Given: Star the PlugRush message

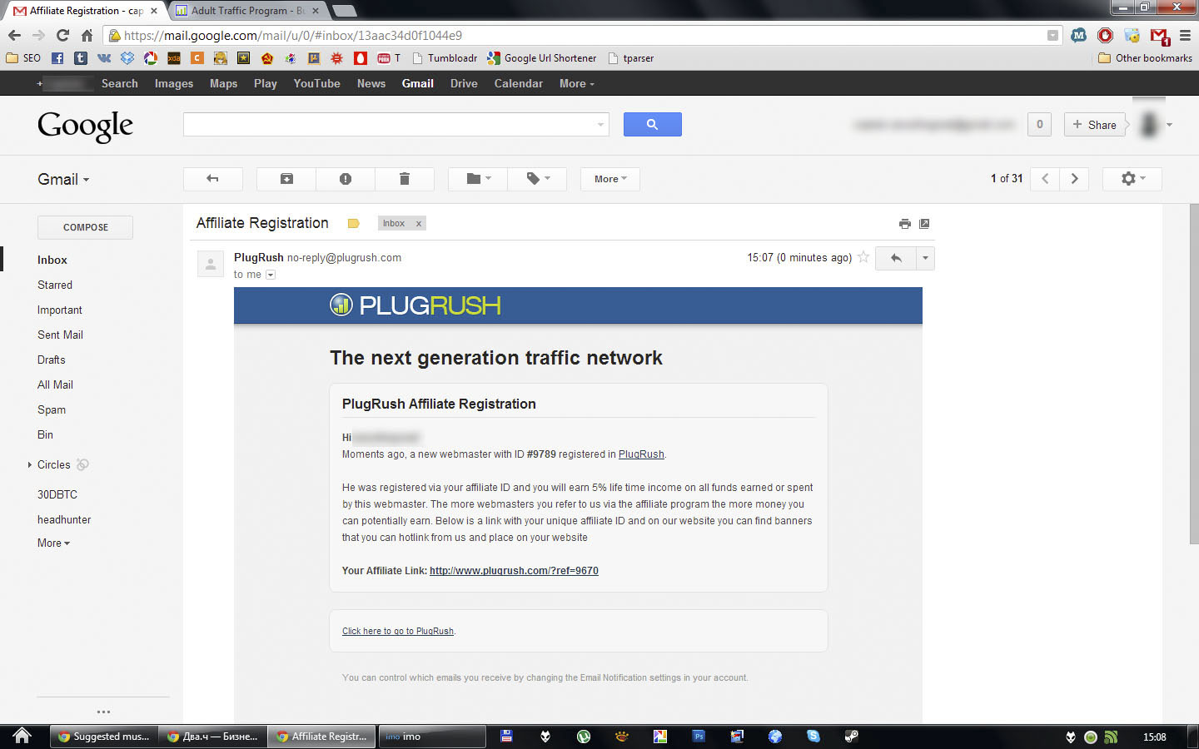Looking at the screenshot, I should point(863,257).
